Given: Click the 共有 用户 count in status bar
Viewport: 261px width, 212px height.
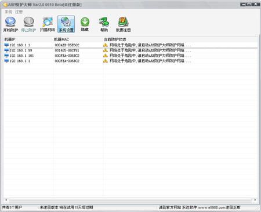Looking at the screenshot, I should coord(12,207).
